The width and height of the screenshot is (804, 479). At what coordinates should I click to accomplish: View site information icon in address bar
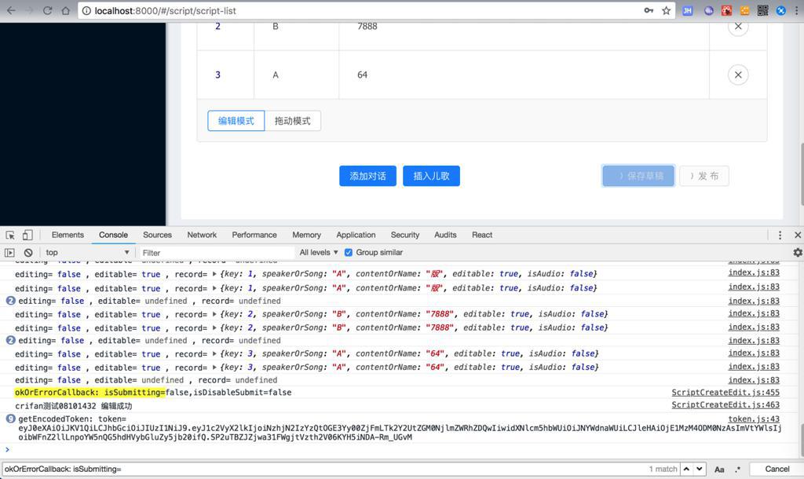[86, 11]
